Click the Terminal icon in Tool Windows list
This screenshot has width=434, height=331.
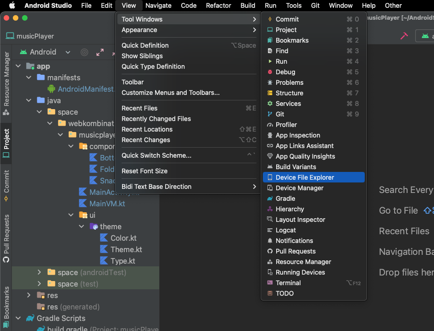270,283
